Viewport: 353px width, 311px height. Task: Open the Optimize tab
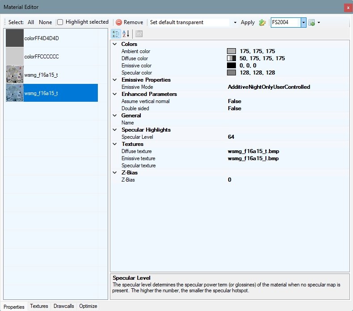click(88, 307)
